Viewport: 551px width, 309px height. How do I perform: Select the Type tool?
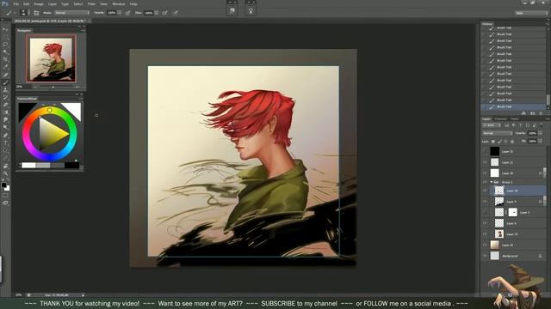pyautogui.click(x=5, y=143)
